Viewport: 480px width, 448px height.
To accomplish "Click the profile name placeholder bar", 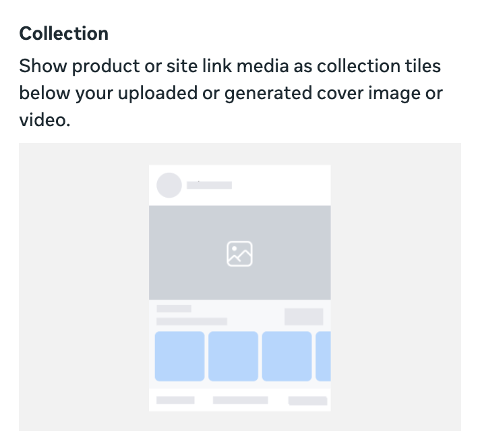I will point(210,185).
